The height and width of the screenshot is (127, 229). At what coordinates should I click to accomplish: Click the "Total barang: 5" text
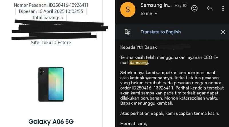(48, 18)
